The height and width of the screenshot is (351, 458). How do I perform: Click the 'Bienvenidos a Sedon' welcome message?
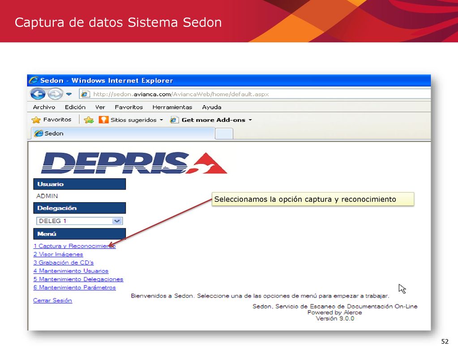pos(260,296)
